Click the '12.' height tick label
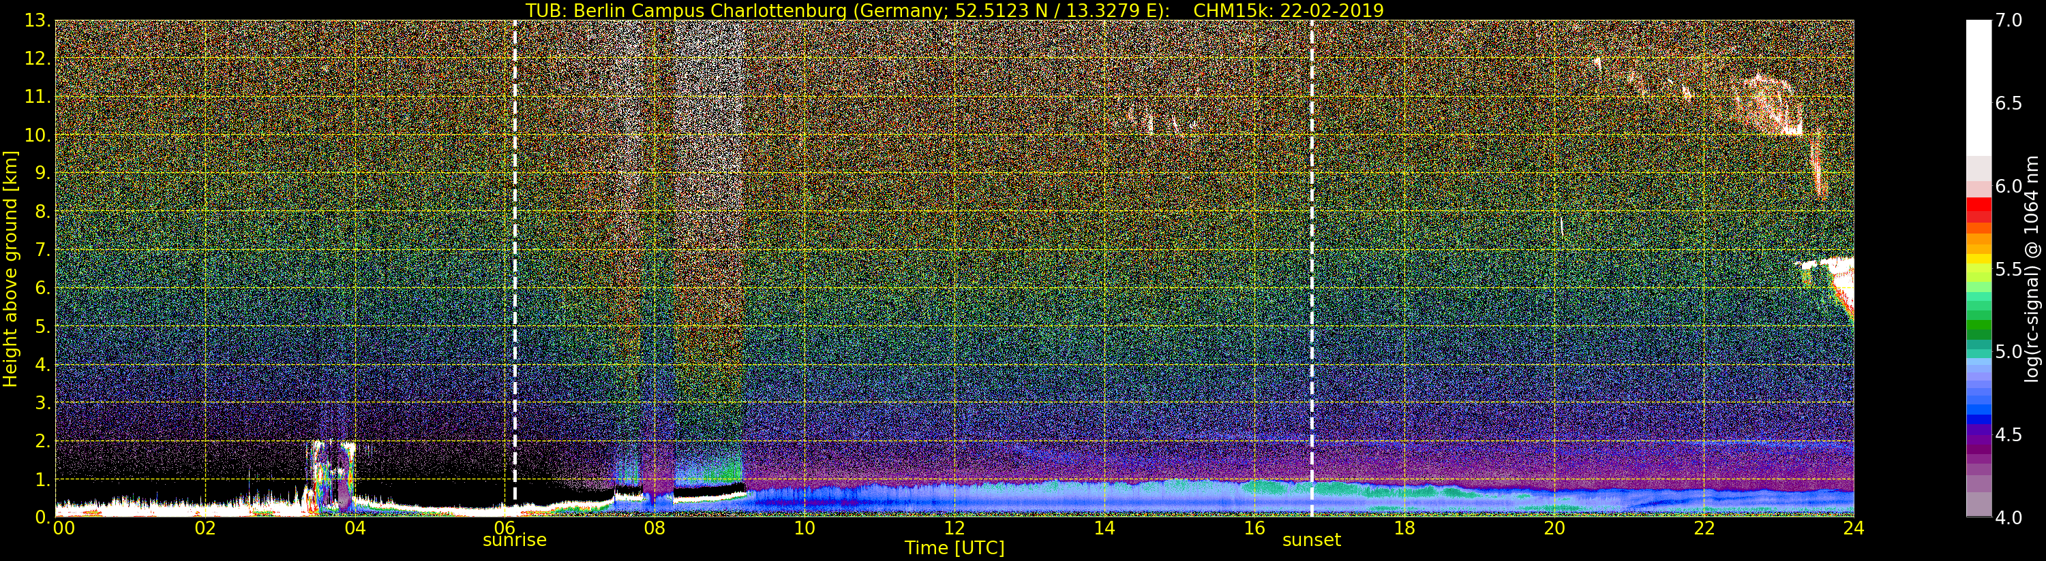Screen dimensions: 2046x561 tap(37, 59)
